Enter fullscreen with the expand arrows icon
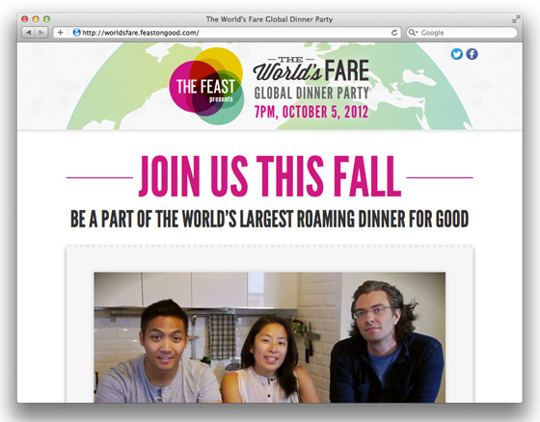 point(516,19)
